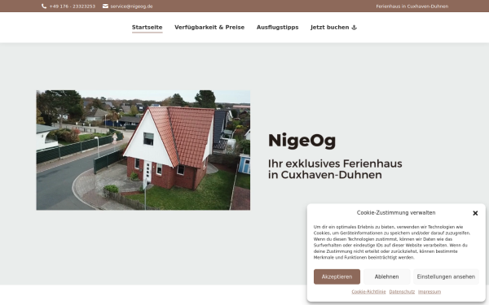The height and width of the screenshot is (305, 489).
Task: Open the Datenschutz link
Action: tap(402, 292)
